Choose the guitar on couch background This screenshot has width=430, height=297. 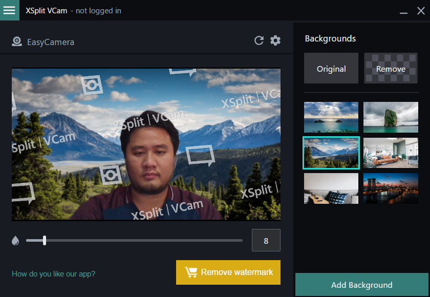[331, 188]
